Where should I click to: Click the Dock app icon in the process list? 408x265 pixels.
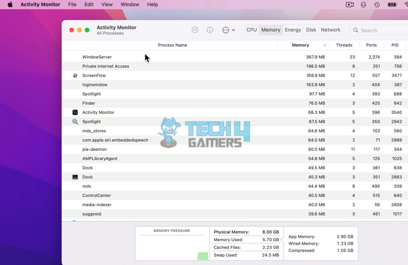coord(75,177)
